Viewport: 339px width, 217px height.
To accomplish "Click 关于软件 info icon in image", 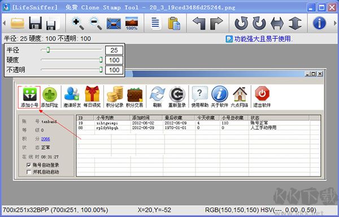I will click(x=220, y=97).
